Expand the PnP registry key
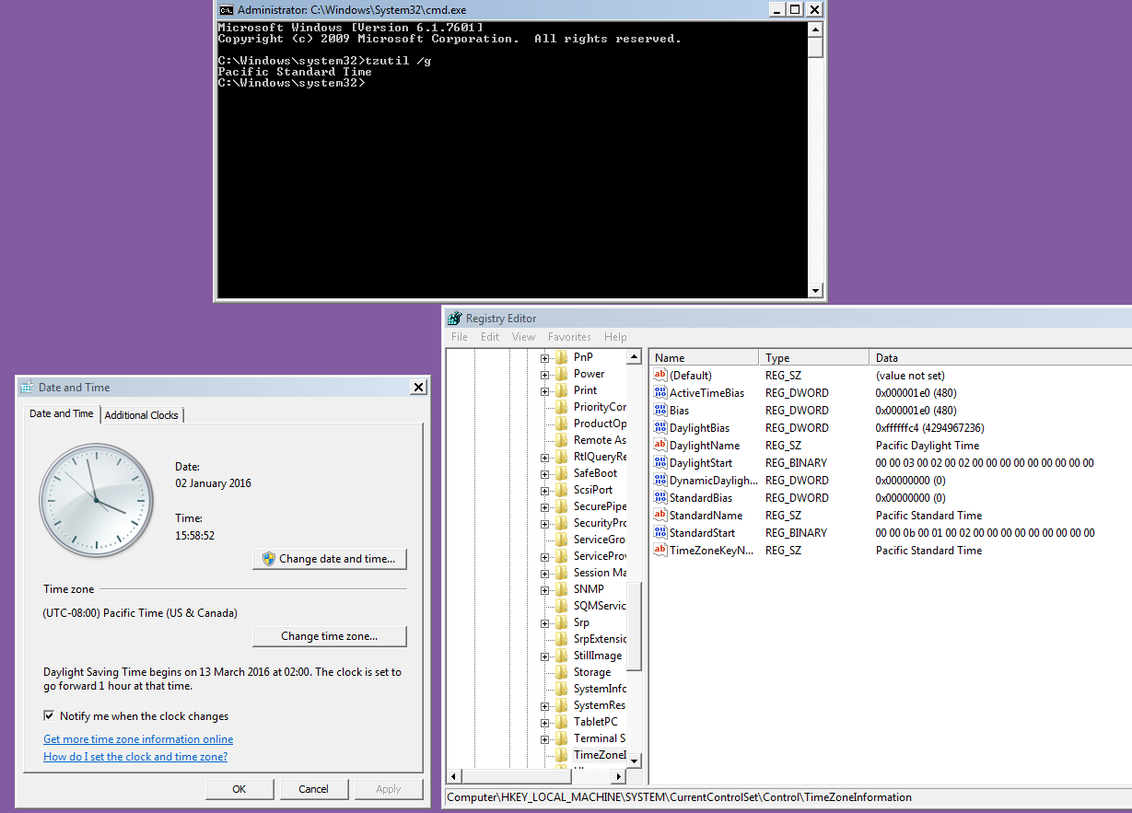The width and height of the screenshot is (1132, 813). click(x=545, y=357)
